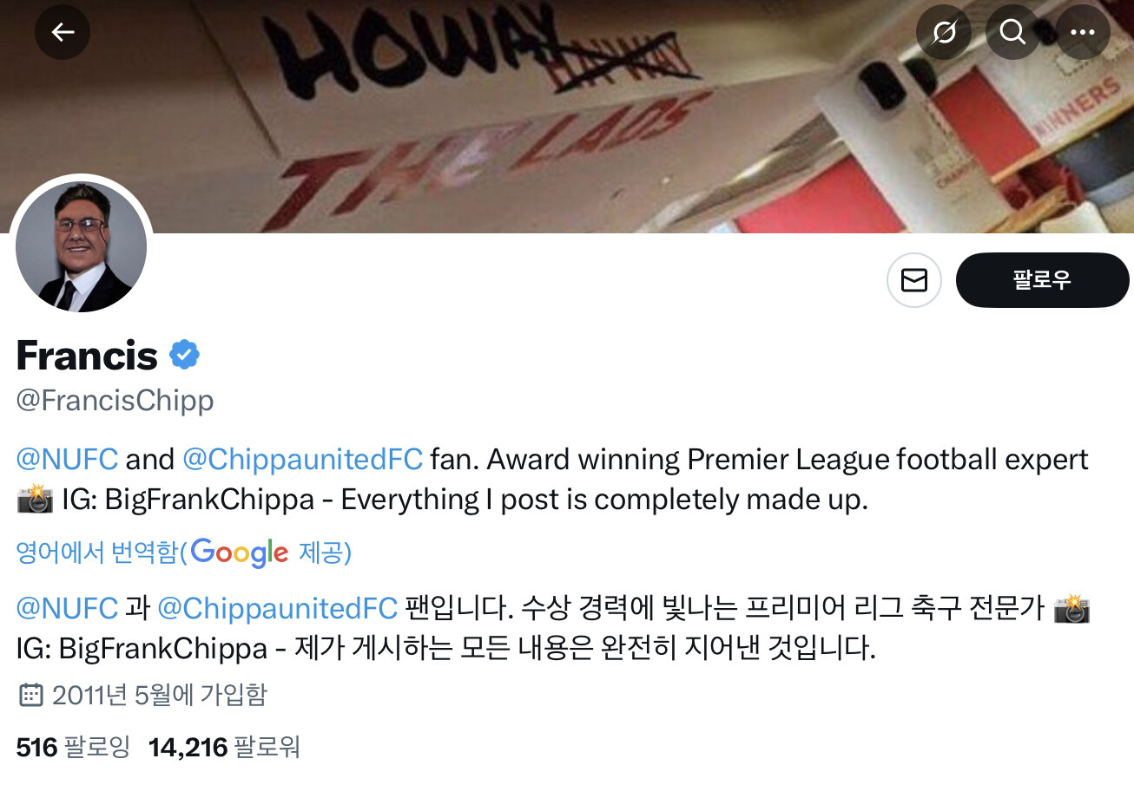View the 516 팔로잉 following list
This screenshot has height=798, width=1134.
click(73, 747)
